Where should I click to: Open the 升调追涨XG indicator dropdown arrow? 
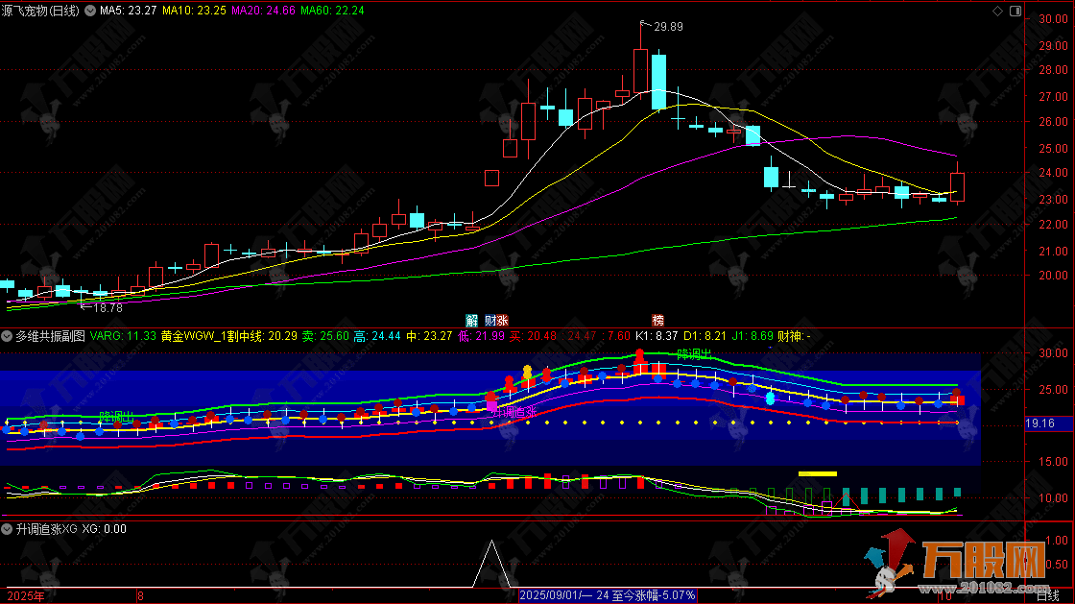[7, 529]
